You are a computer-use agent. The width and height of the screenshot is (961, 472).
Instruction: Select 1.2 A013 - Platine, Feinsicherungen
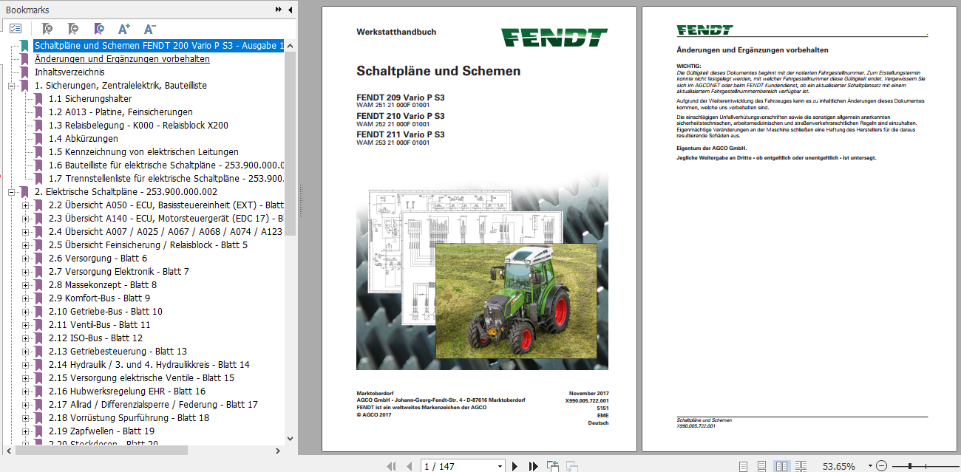click(121, 112)
